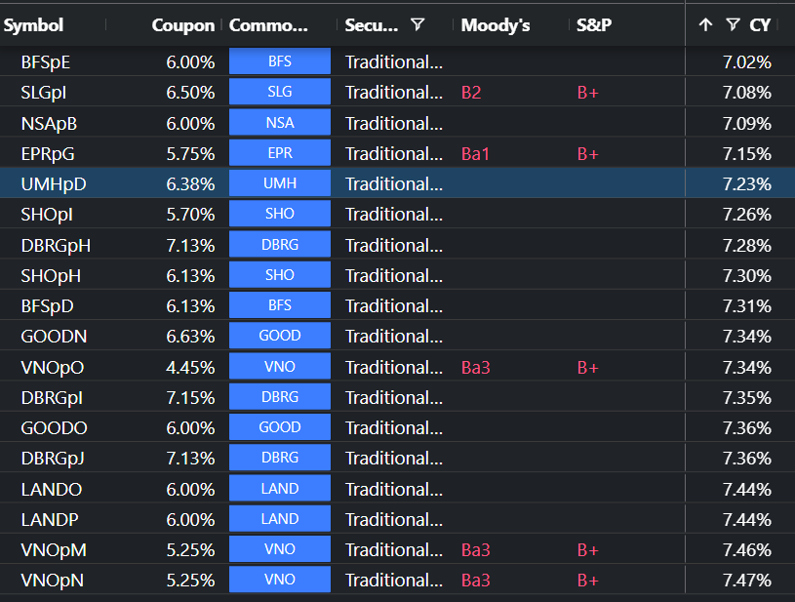Click the SLG ticker button
The image size is (795, 602).
(x=280, y=92)
